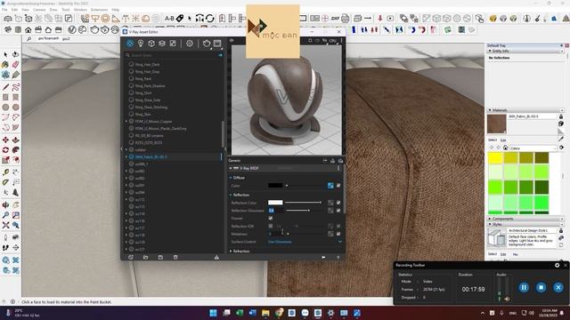Viewport: 570px width, 320px height.
Task: Toggle the Reflection Glossiness texture checkbox
Action: click(x=338, y=211)
